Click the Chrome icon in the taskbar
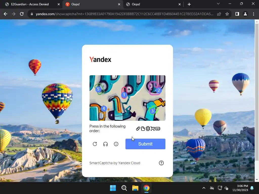The width and height of the screenshot is (259, 194). (x=146, y=188)
